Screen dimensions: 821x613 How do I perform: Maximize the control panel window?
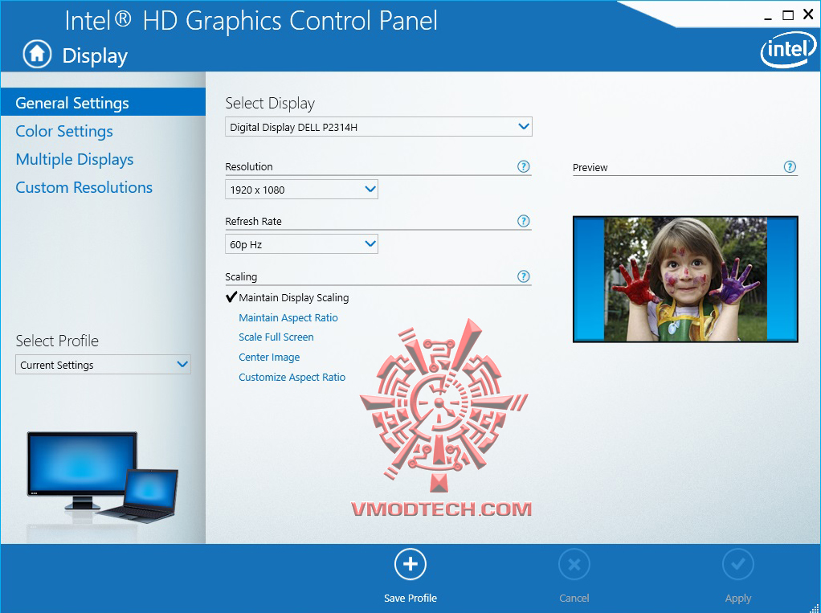[788, 15]
